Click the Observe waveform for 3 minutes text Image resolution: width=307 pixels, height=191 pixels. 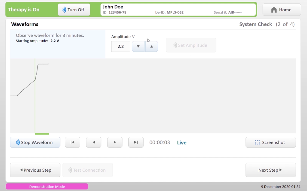coord(50,36)
